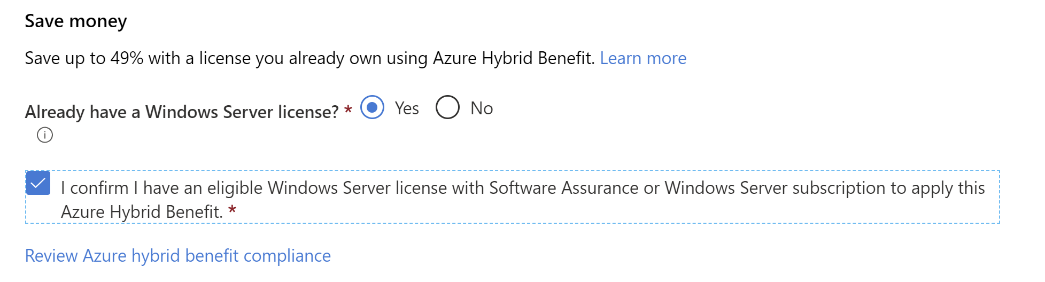Click the "Save money" heading
Screen dimensions: 1045x282
point(76,21)
